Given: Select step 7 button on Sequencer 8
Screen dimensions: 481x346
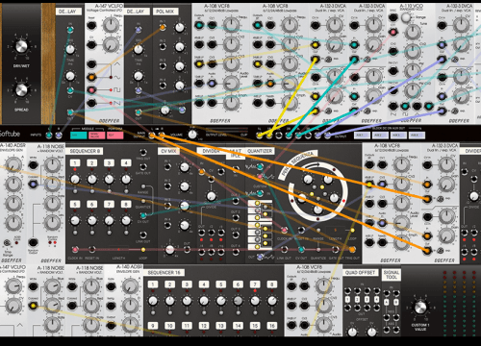Looking at the screenshot, I should pyautogui.click(x=109, y=204).
